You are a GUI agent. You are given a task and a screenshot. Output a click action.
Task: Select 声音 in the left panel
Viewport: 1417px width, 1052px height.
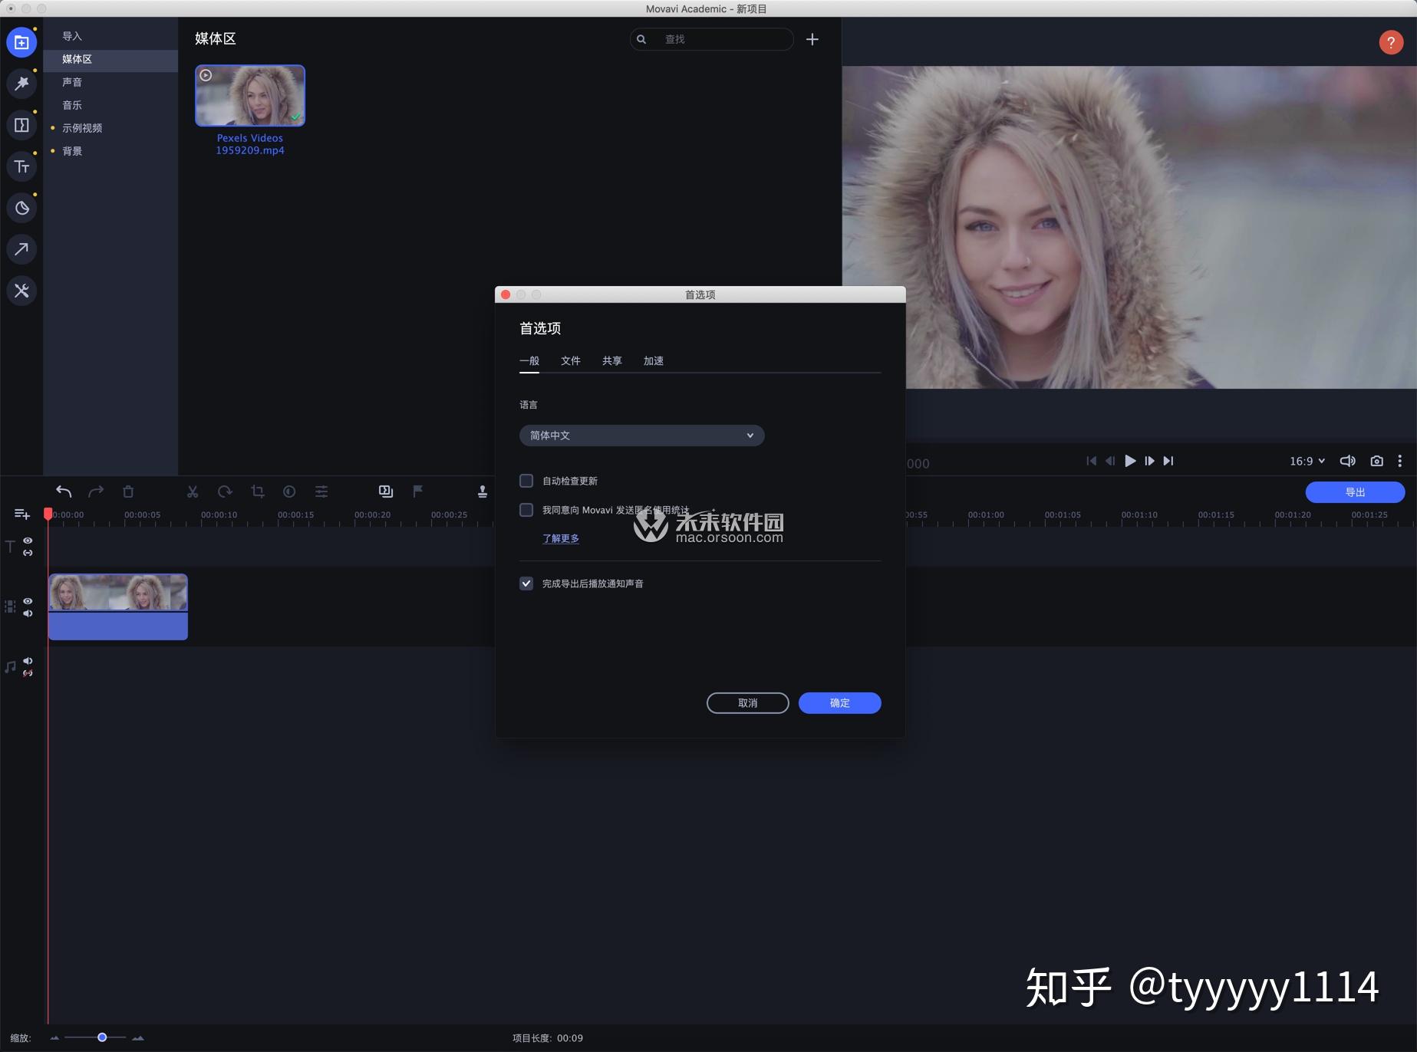coord(110,82)
